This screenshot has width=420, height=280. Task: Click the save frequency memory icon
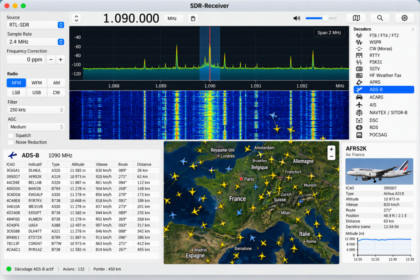pos(193,18)
